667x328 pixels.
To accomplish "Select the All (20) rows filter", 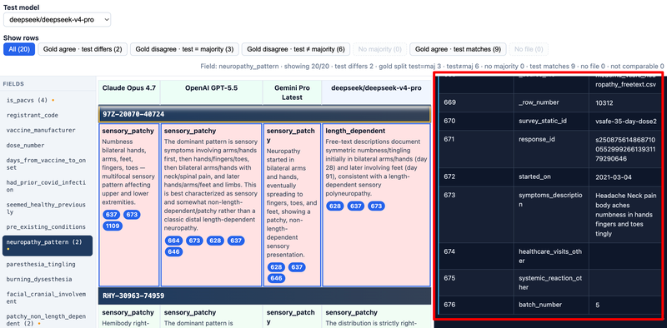I will coord(19,49).
